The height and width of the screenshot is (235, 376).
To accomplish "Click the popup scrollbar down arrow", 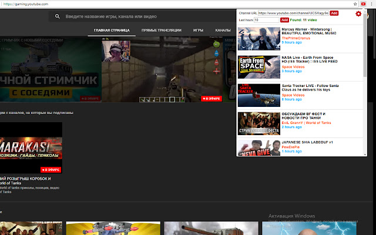I will click(x=365, y=155).
